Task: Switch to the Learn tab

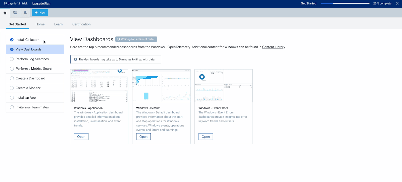Action: 58,24
